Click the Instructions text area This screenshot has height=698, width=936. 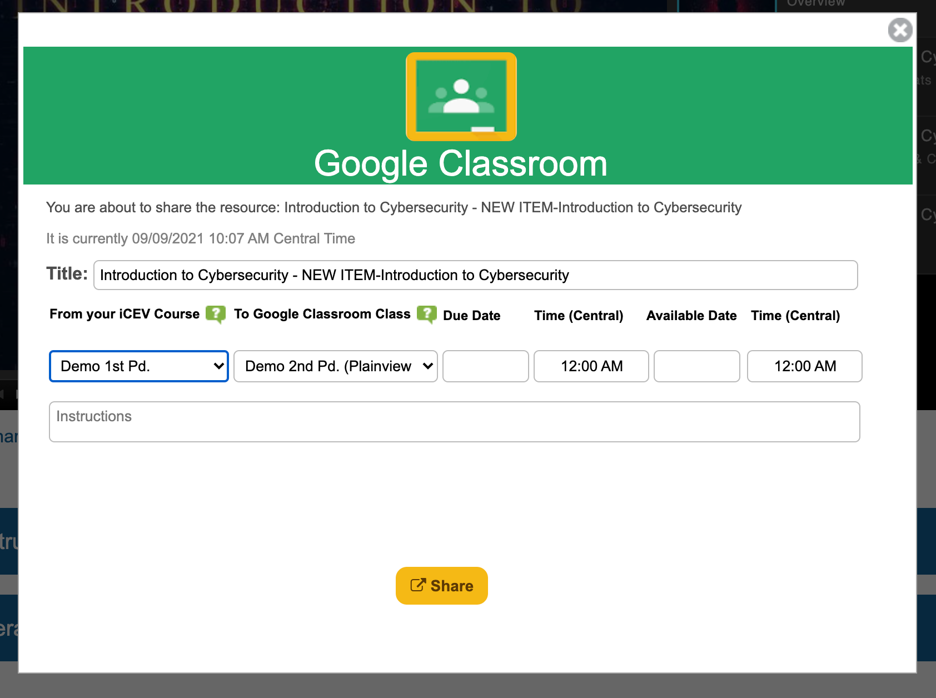click(455, 422)
